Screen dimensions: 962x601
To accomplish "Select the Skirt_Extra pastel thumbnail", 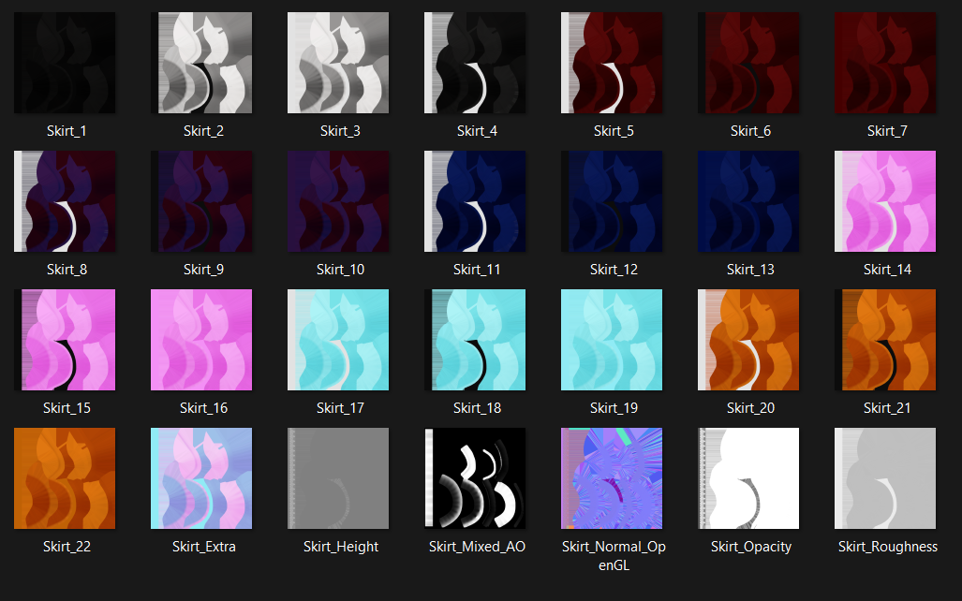I will (x=201, y=478).
